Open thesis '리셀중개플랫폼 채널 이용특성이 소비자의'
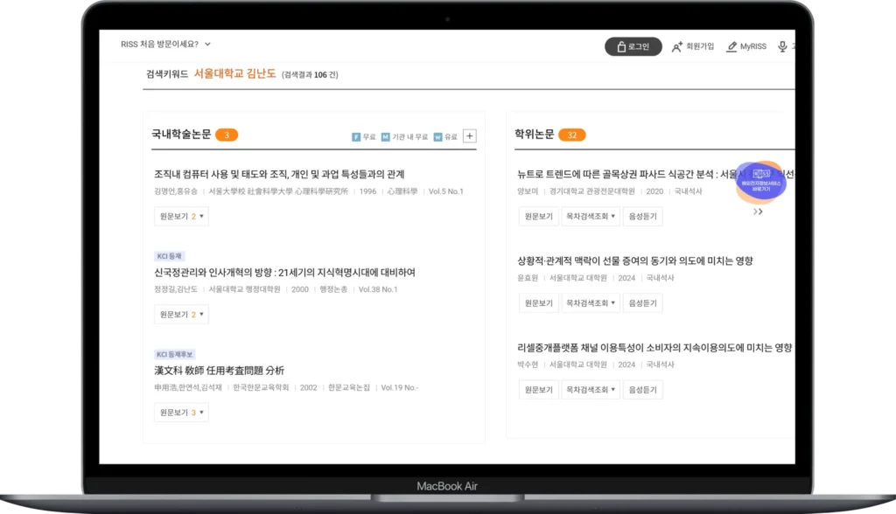Viewport: 896px width, 514px height. [654, 348]
